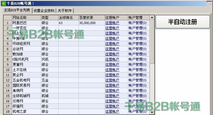Click the 百度收录 column header
This screenshot has width=213, height=115.
pos(92,17)
